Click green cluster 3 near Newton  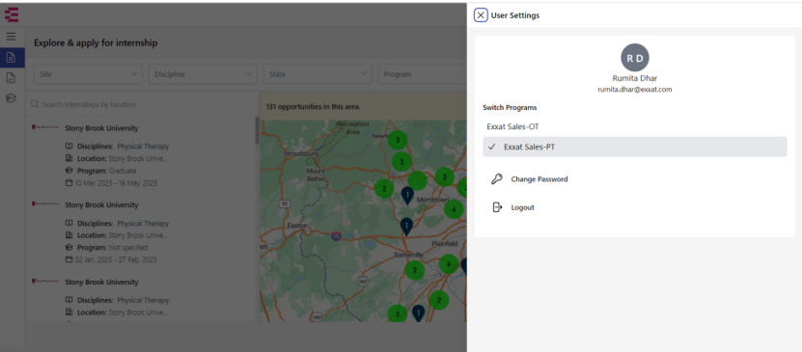click(398, 140)
